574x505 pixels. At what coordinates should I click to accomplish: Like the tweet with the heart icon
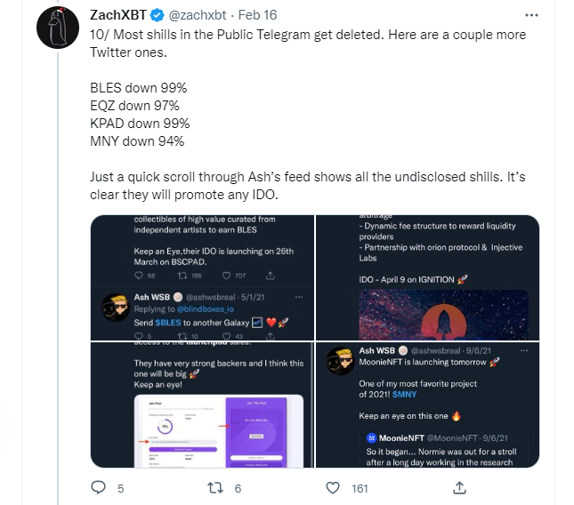coord(332,487)
